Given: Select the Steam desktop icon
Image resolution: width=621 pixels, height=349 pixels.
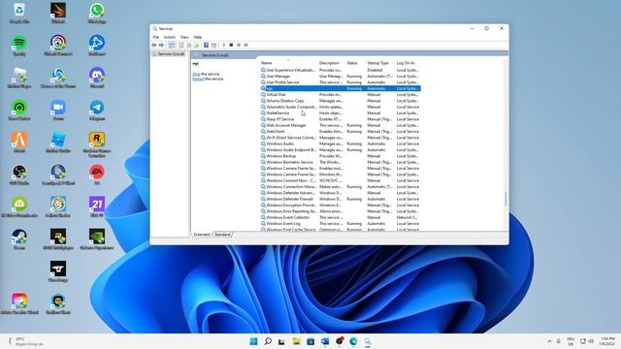Looking at the screenshot, I should click(19, 239).
